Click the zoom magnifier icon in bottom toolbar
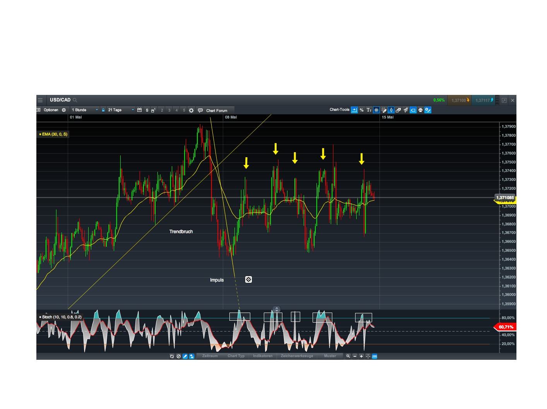Screen dimensions: 547x409 348,356
